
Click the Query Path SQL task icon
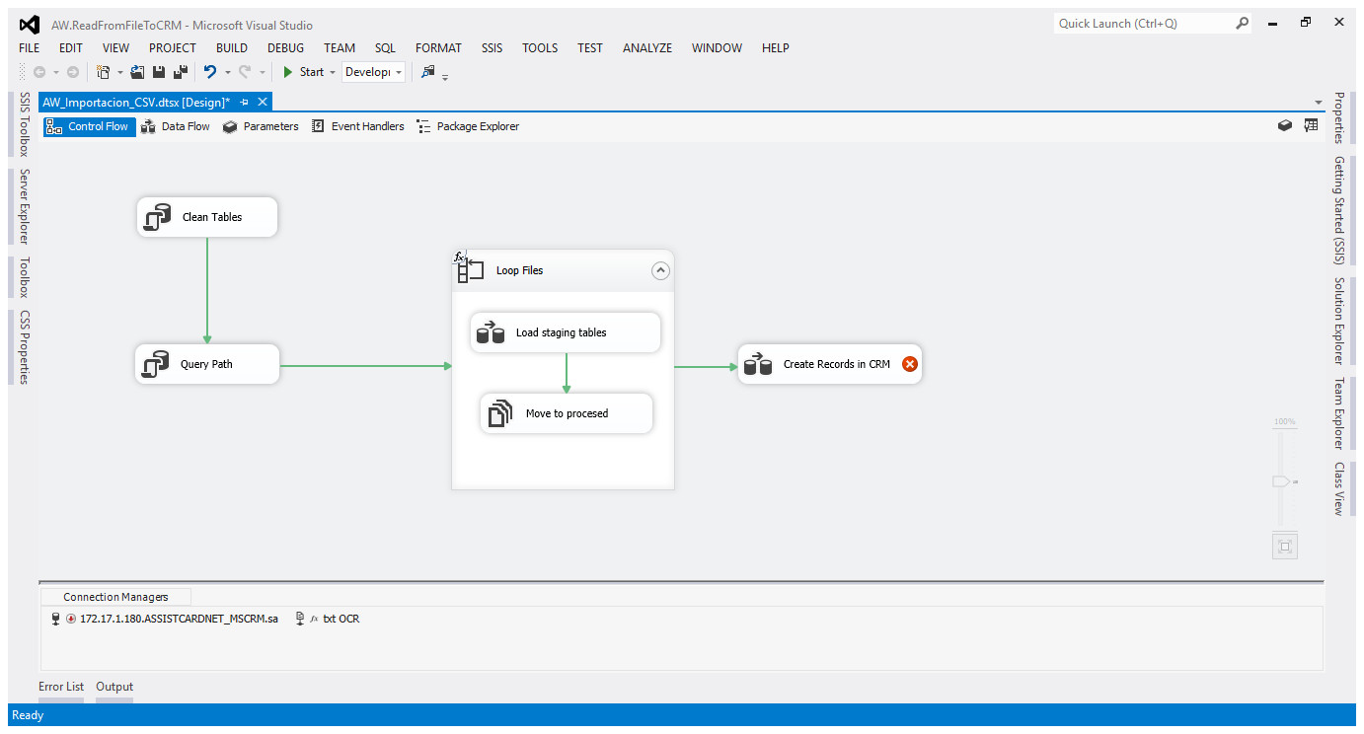coord(156,364)
